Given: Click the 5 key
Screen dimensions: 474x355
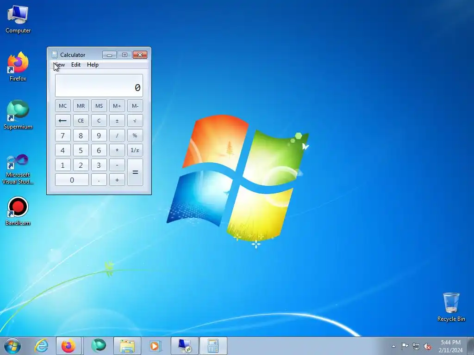Looking at the screenshot, I should tap(81, 150).
